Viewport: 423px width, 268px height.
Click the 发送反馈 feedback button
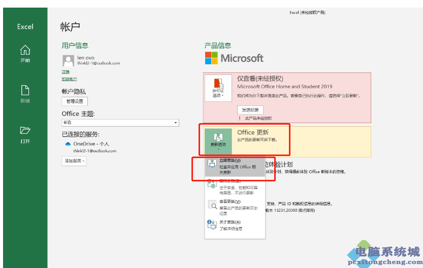click(250, 110)
